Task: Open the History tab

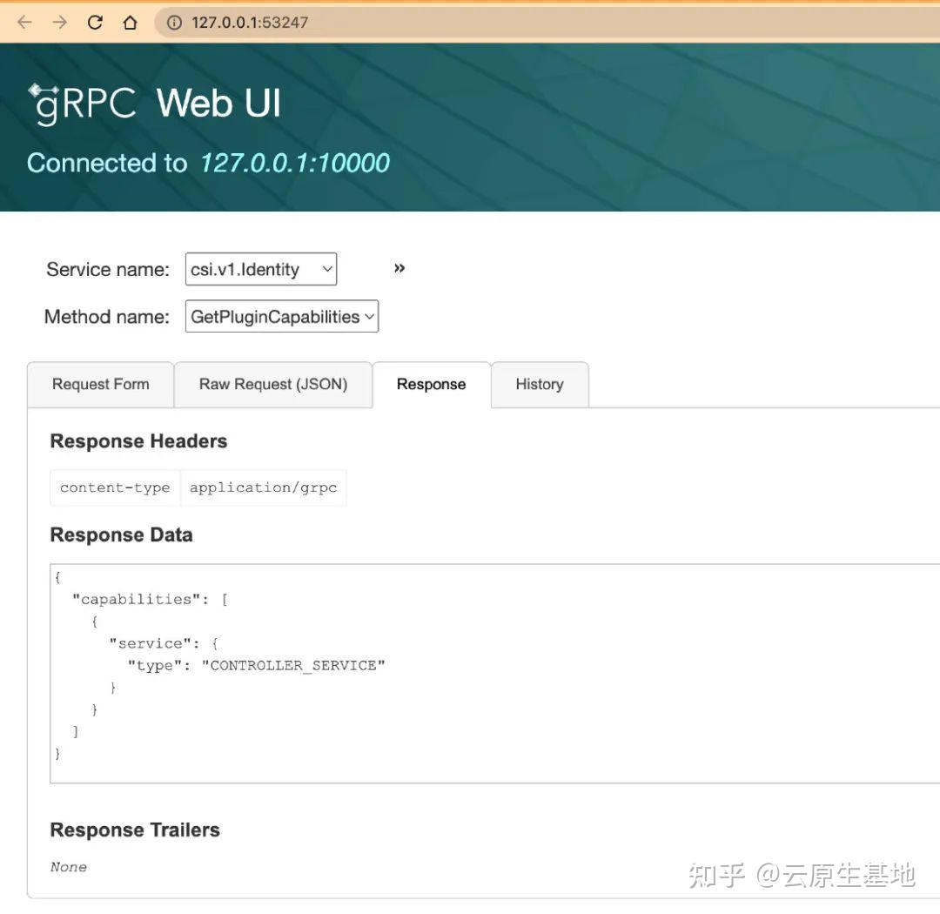Action: [x=540, y=385]
